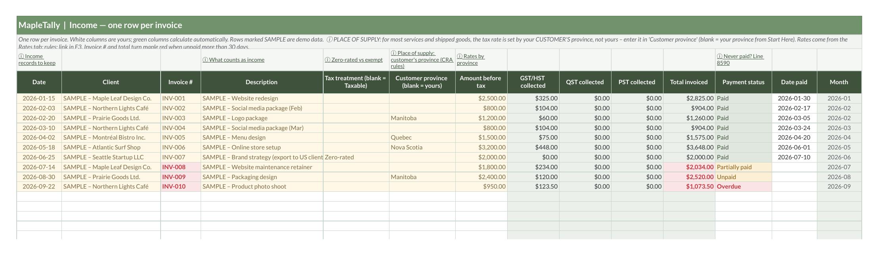Select client 'SAMPLE – Atlantic Surf Shop'

point(111,147)
